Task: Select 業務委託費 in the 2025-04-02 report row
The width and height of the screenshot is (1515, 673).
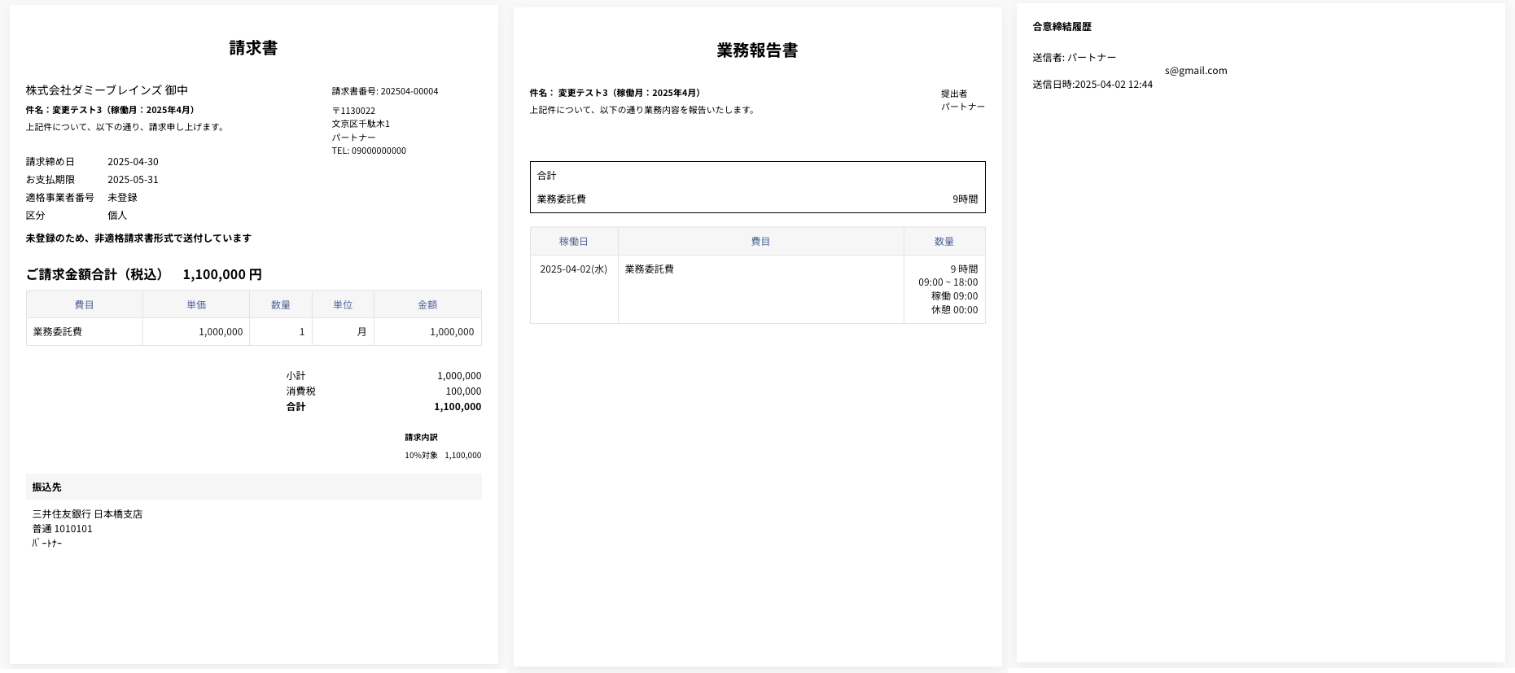Action: coord(650,269)
